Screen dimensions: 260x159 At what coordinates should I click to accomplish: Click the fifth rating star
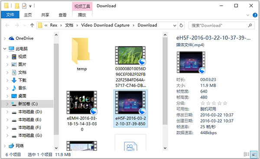click(225, 103)
